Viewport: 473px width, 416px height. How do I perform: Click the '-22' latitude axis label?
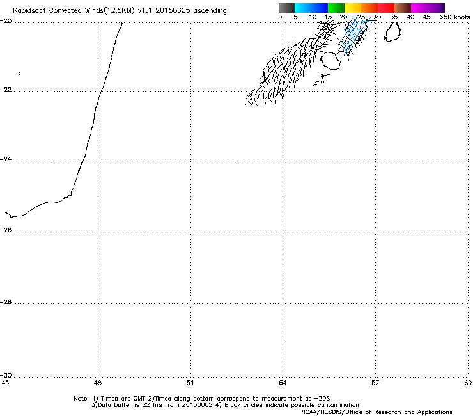tap(6, 90)
